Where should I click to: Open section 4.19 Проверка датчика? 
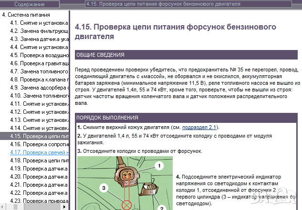40,169
